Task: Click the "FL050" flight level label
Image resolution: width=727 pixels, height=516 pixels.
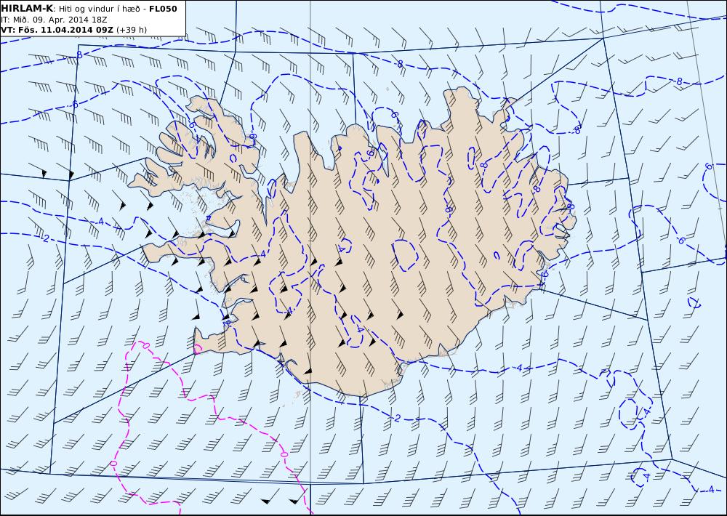Action: (163, 9)
